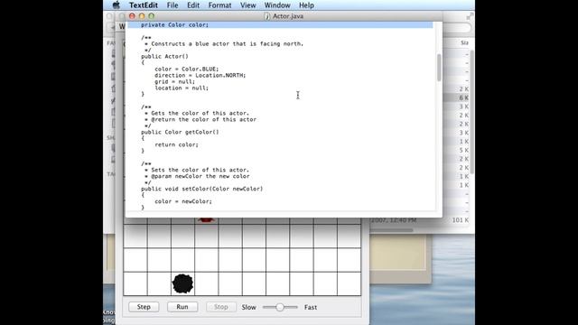The width and height of the screenshot is (578, 325).
Task: Click 'direction = Location.NORTH;' line
Action: click(200, 75)
